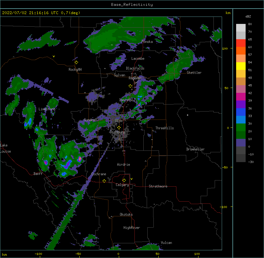Select the Drumheller label

click(195, 149)
